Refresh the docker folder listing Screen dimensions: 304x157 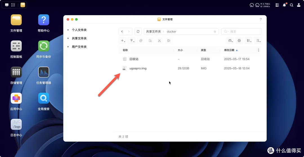(x=138, y=32)
